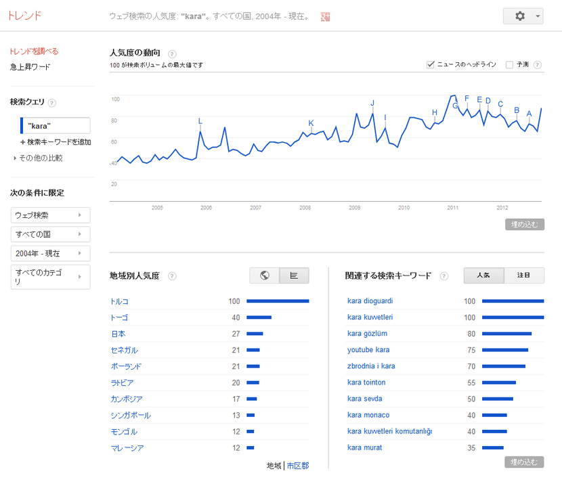Switch regional interest to globe map view
The width and height of the screenshot is (562, 482).
coord(265,276)
